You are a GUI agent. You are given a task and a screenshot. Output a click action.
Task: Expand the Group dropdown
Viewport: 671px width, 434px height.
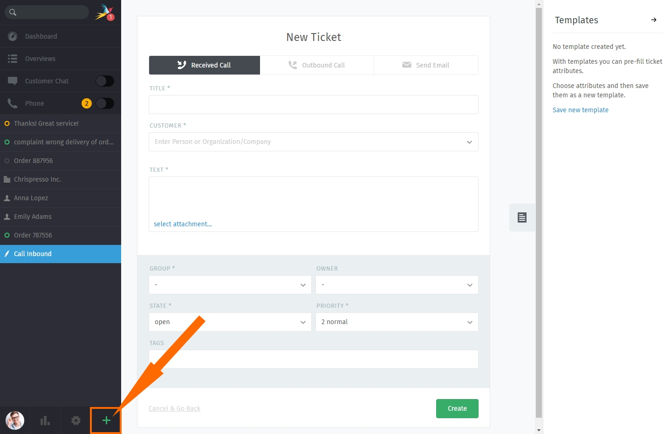230,285
